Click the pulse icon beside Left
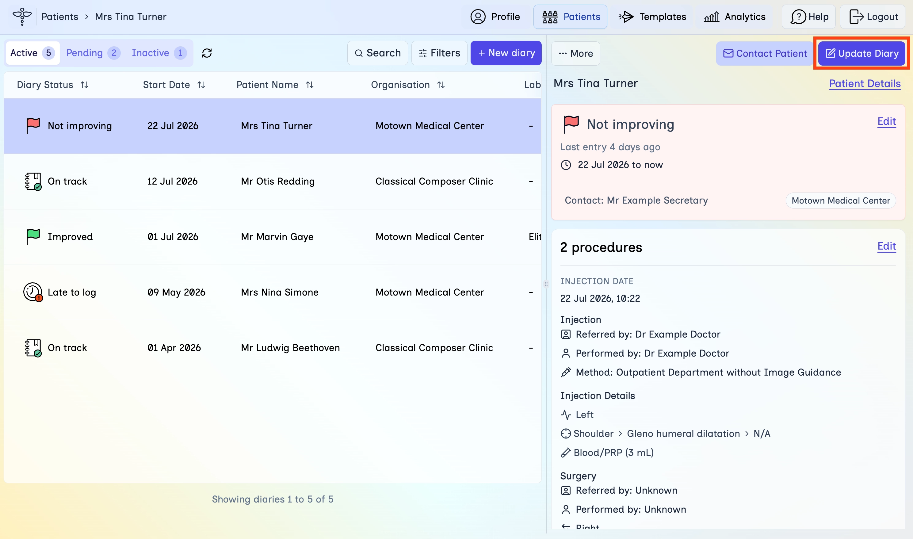Screen dimensions: 913x539 click(x=566, y=415)
